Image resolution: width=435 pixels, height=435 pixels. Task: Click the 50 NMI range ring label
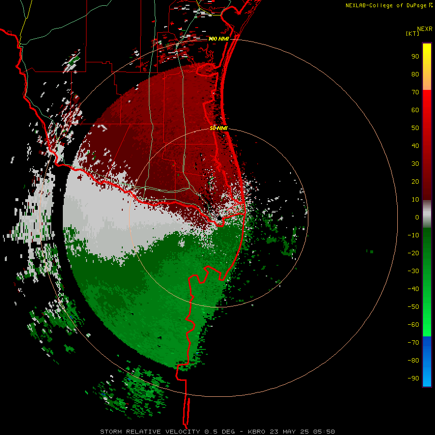point(218,128)
